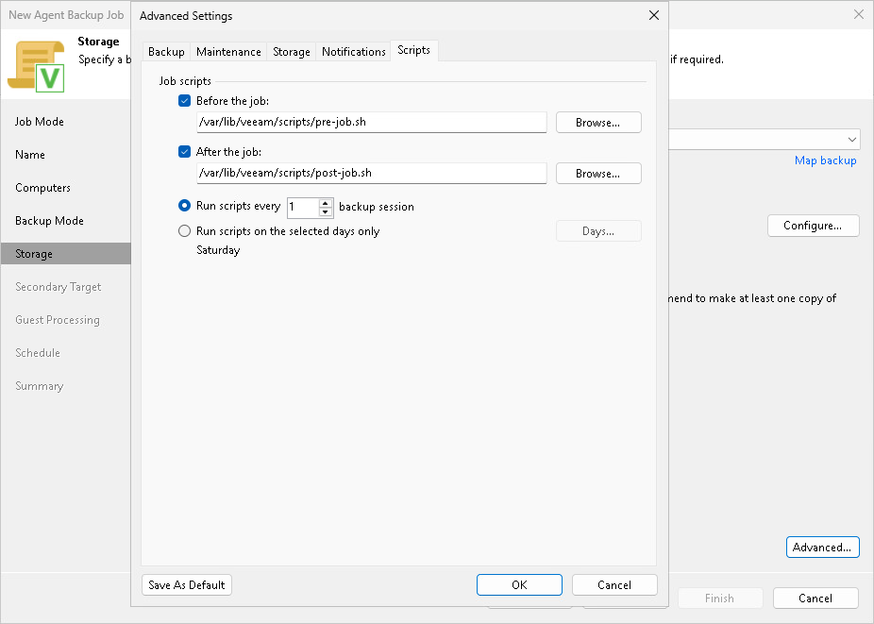Image resolution: width=874 pixels, height=624 pixels.
Task: Decrease backup session count with down arrow
Action: (326, 211)
